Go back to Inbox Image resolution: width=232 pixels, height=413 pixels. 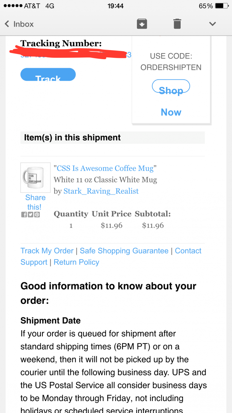[x=19, y=24]
